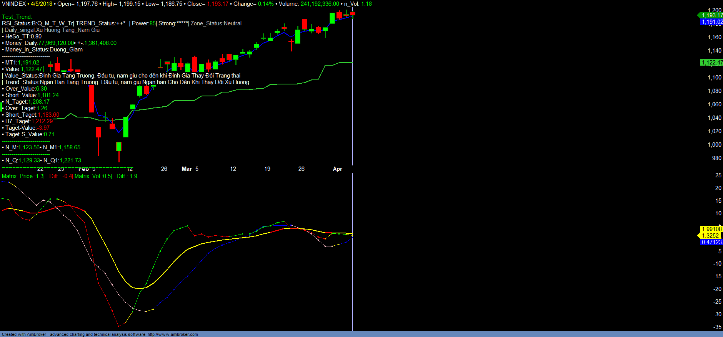Open the amibroker.com link in footer
This screenshot has height=337, width=723.
tap(173, 334)
